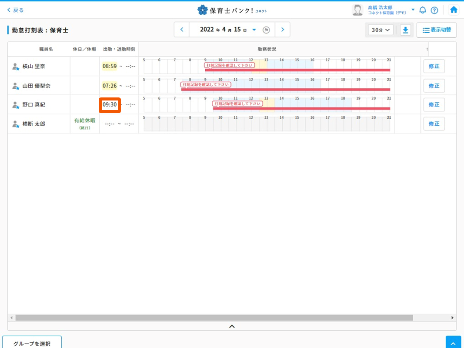This screenshot has height=348, width=464.
Task: Open the notifications bell
Action: click(x=422, y=10)
